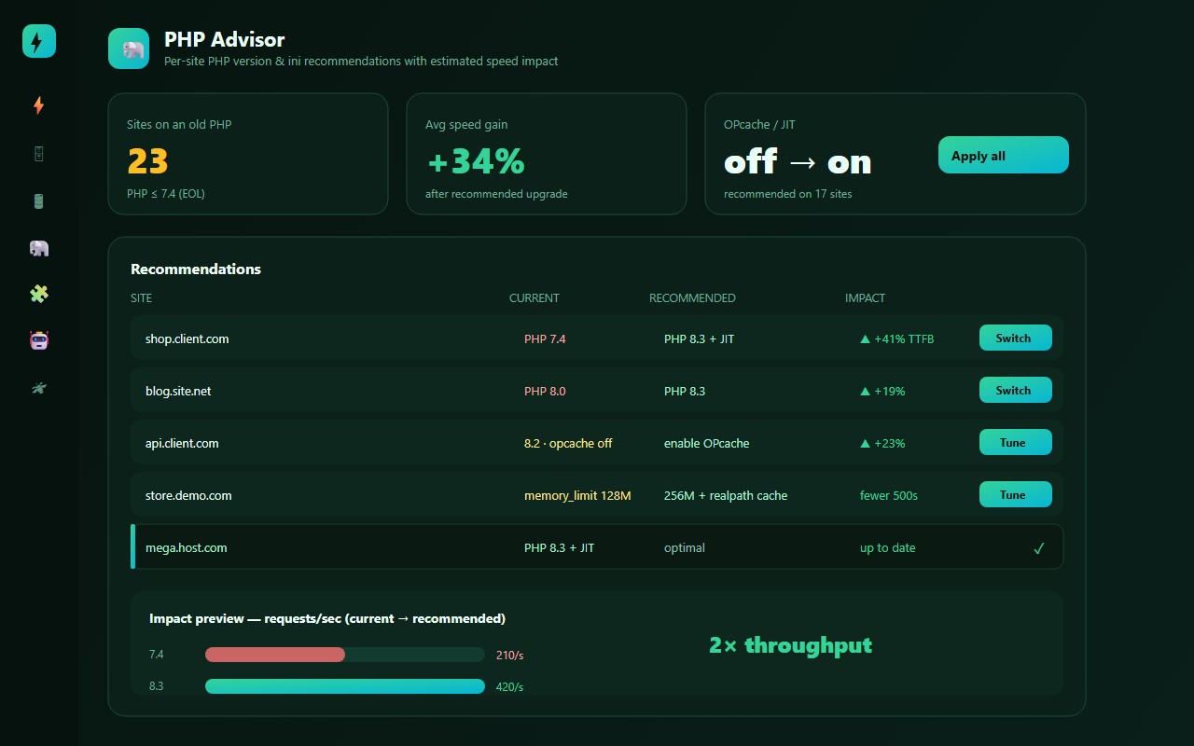Select the mega.host.com row
The height and width of the screenshot is (746, 1194).
(597, 546)
